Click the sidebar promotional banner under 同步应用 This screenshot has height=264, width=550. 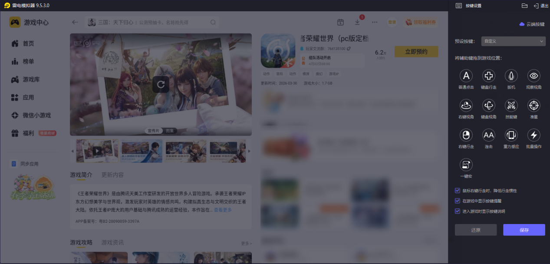coord(33,188)
